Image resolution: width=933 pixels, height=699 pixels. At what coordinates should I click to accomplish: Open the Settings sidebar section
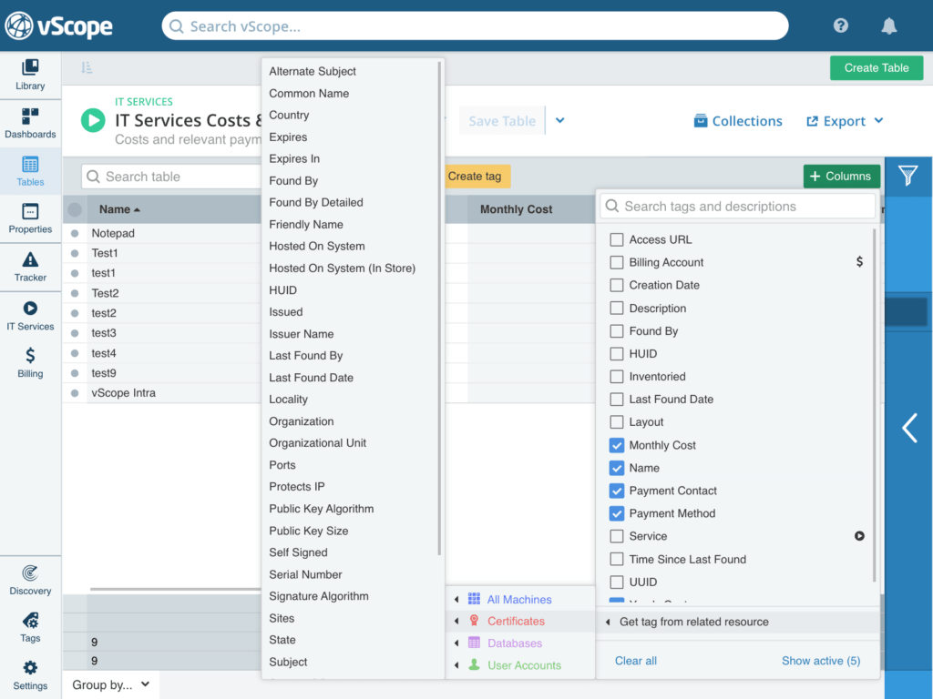[x=30, y=674]
